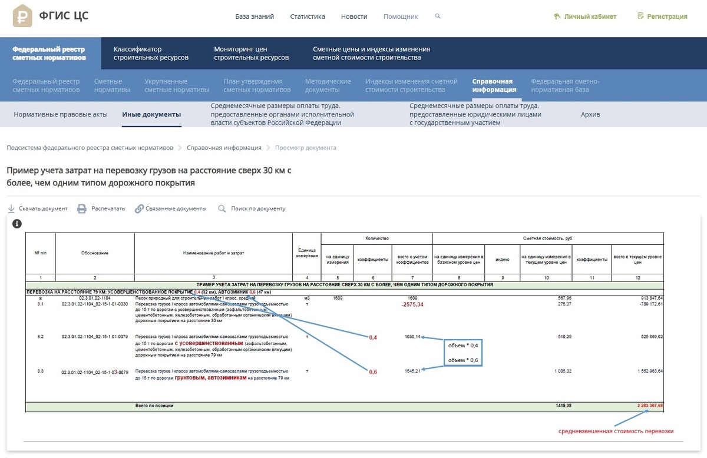Click the printer icon beside Распечатать
Image resolution: width=707 pixels, height=458 pixels.
click(82, 208)
